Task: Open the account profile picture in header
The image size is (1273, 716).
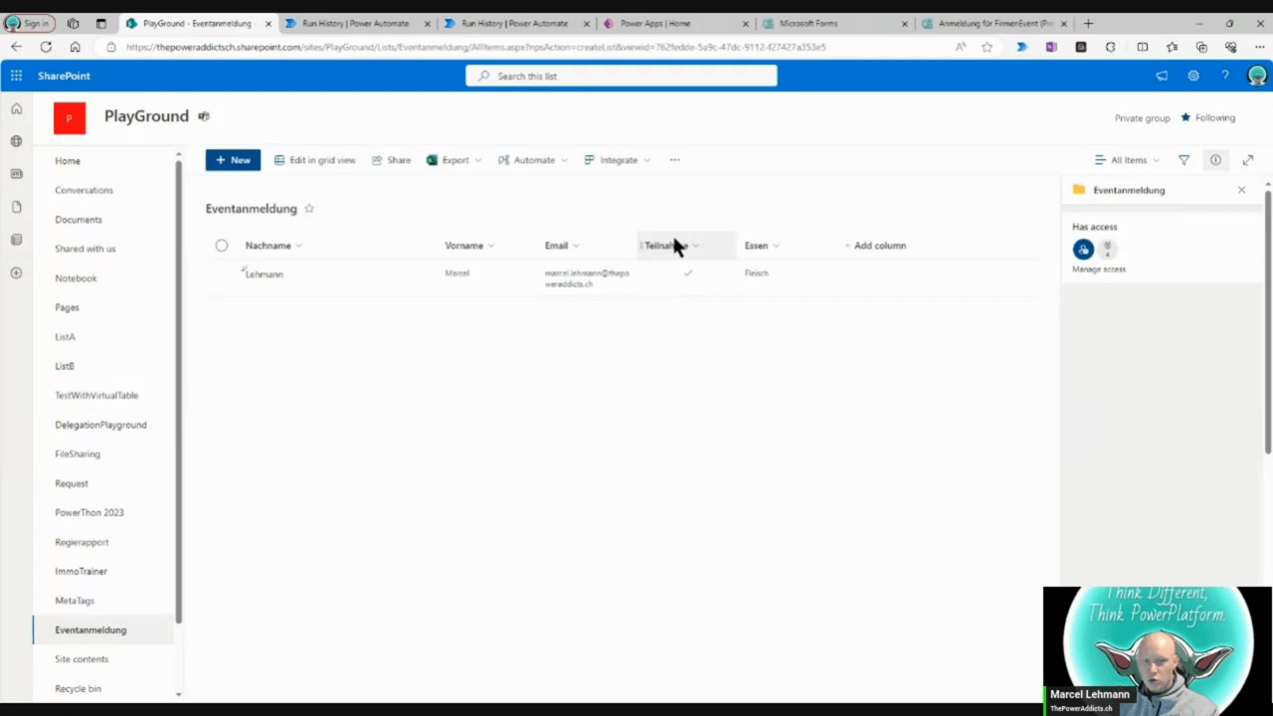Action: pyautogui.click(x=1257, y=76)
